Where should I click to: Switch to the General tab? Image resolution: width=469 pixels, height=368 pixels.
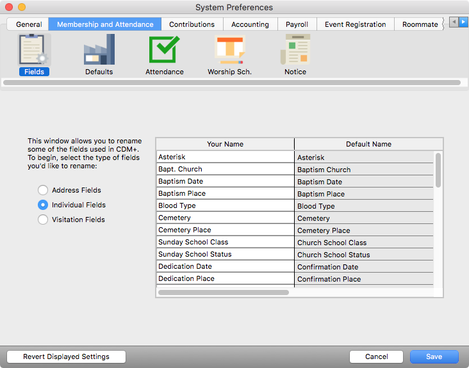click(x=29, y=24)
